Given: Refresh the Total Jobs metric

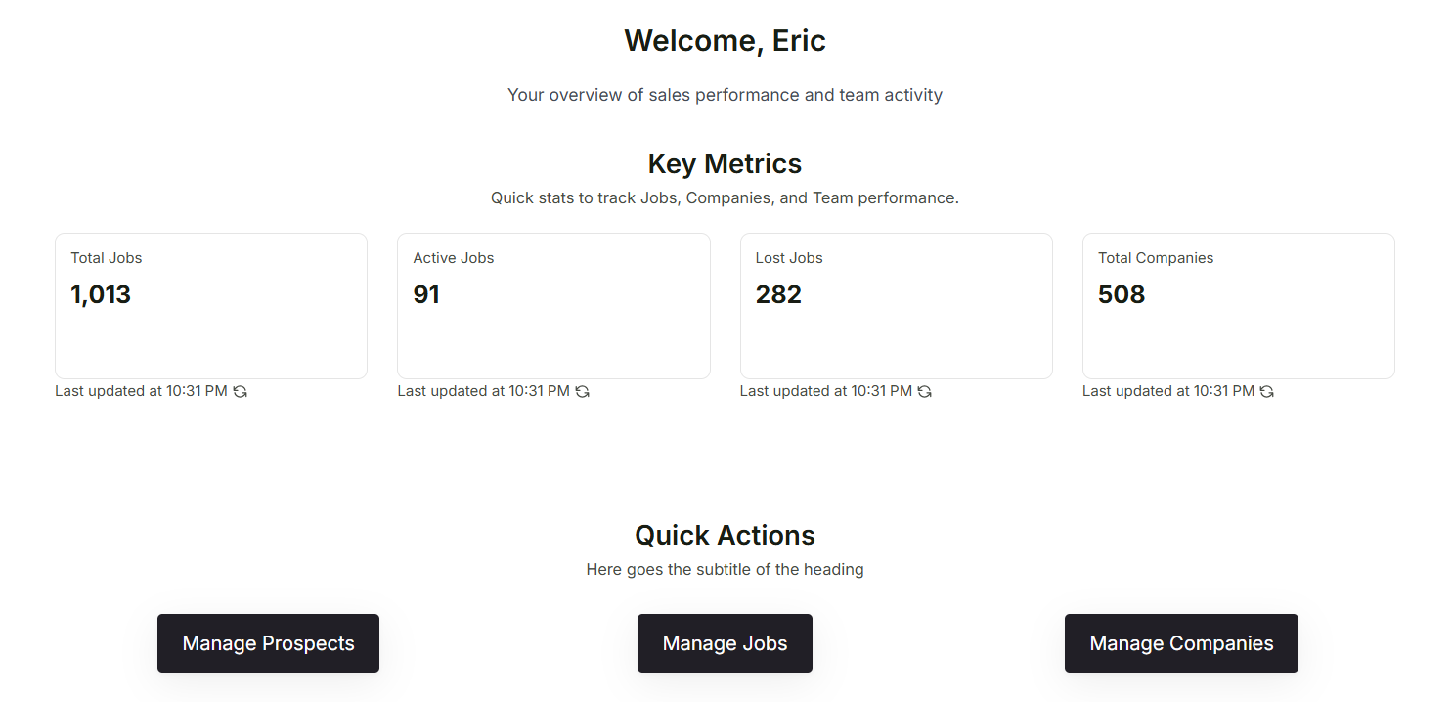Looking at the screenshot, I should click(241, 391).
